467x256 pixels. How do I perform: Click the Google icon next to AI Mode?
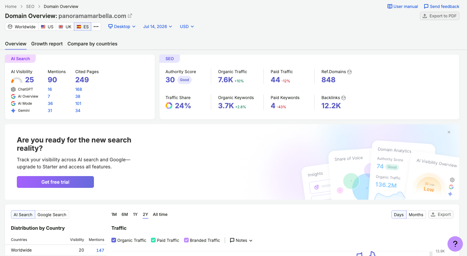(x=13, y=104)
